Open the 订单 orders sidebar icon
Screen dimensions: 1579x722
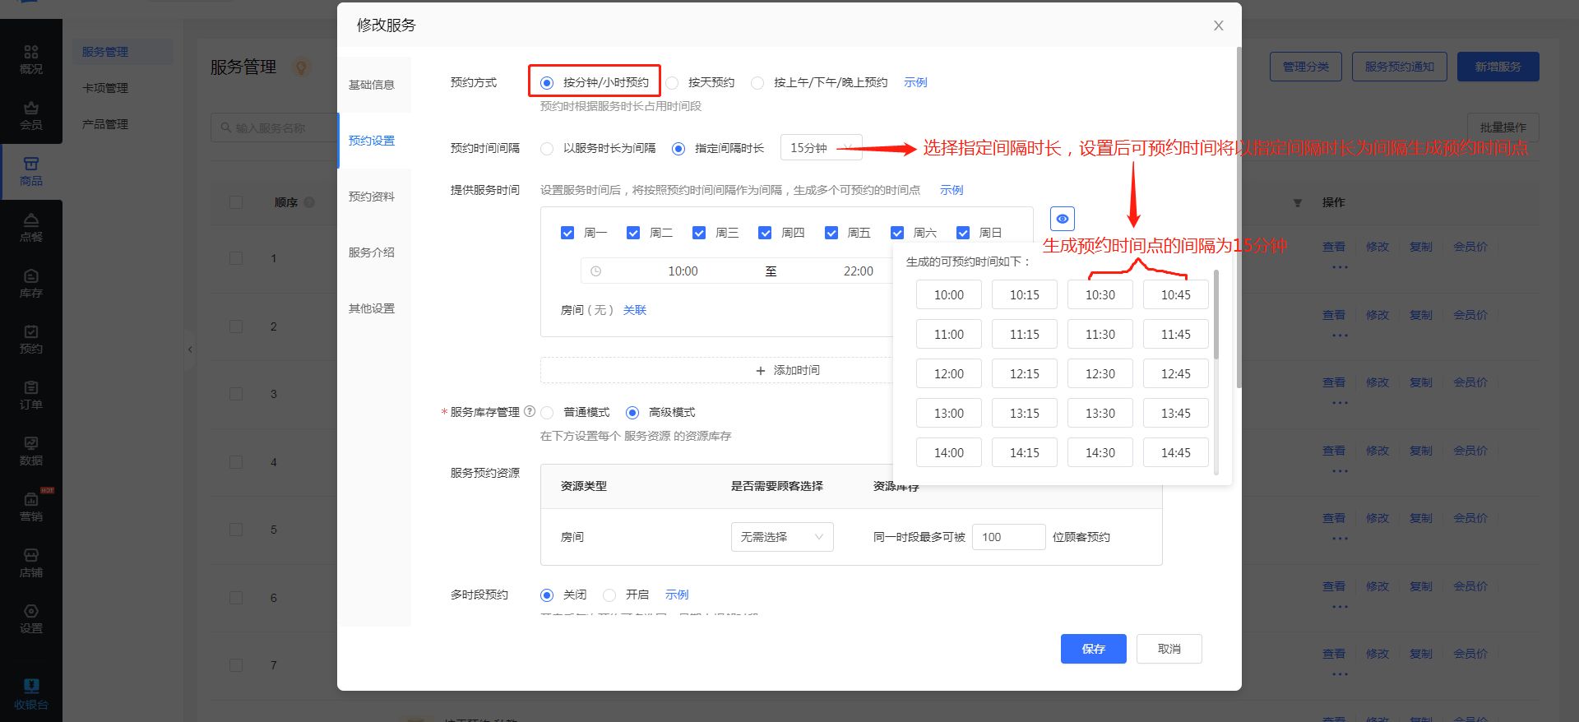(x=31, y=396)
